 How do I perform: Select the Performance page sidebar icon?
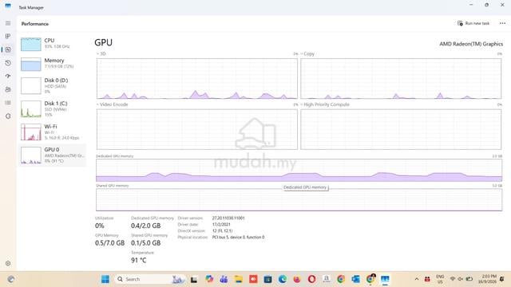point(8,49)
